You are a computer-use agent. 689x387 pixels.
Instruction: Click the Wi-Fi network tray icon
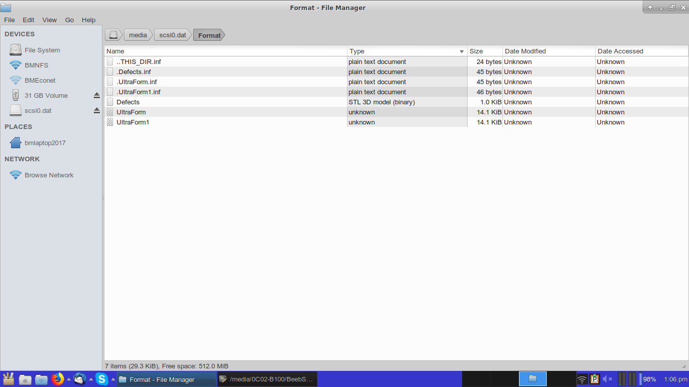pos(582,379)
